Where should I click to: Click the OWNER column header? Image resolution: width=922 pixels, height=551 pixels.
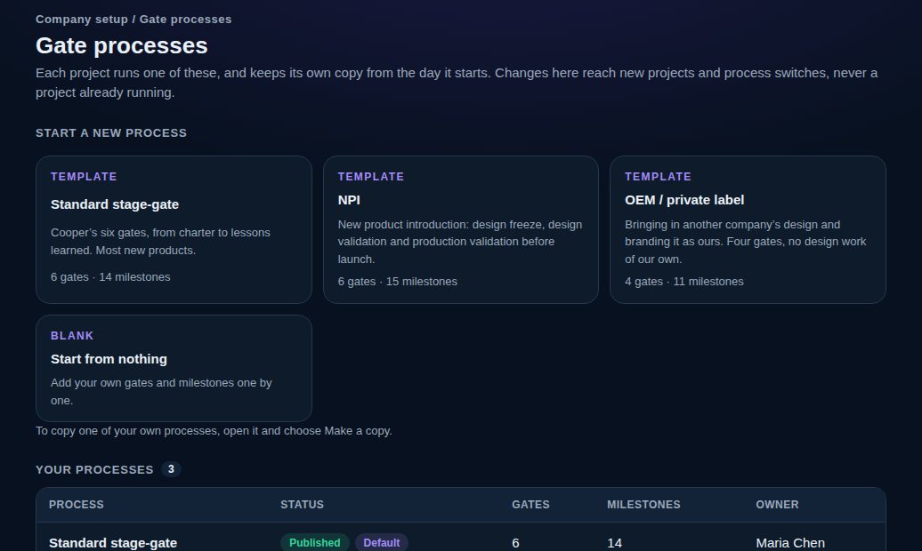point(777,505)
